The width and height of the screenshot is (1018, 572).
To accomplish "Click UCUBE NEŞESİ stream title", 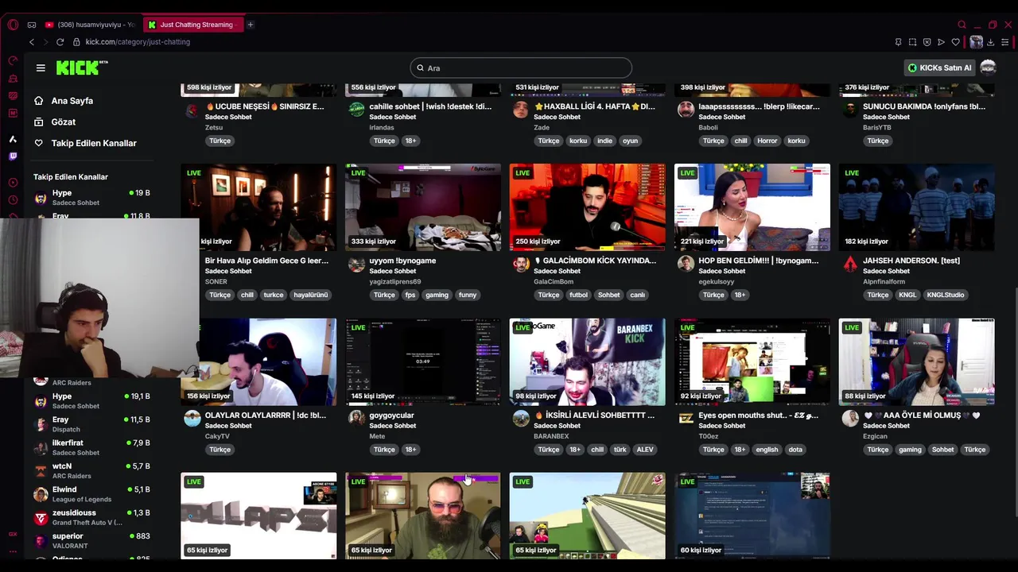I will (265, 106).
